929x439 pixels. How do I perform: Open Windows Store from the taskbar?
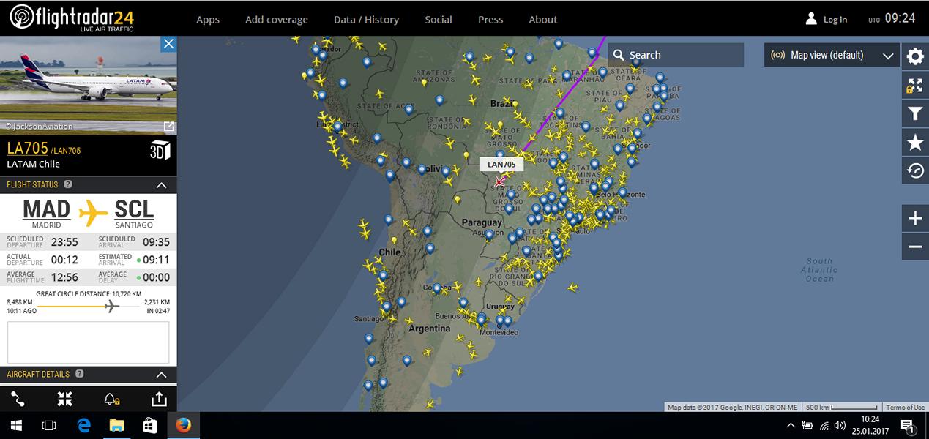coord(150,425)
